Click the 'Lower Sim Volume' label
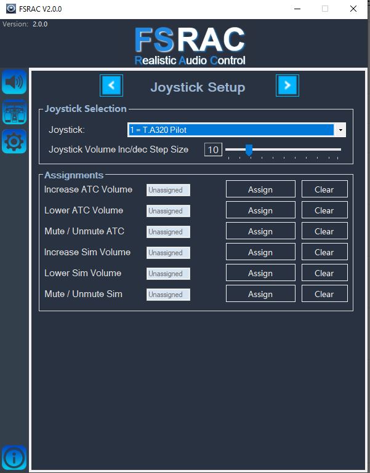The width and height of the screenshot is (370, 473). (82, 273)
